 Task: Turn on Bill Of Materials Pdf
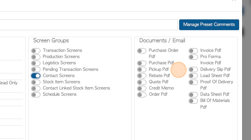(193, 101)
